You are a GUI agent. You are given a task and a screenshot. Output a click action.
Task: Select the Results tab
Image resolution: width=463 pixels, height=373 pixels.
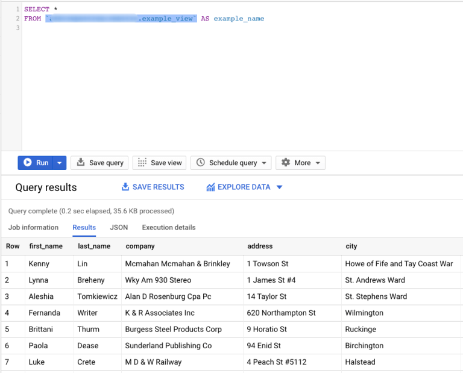click(x=84, y=227)
